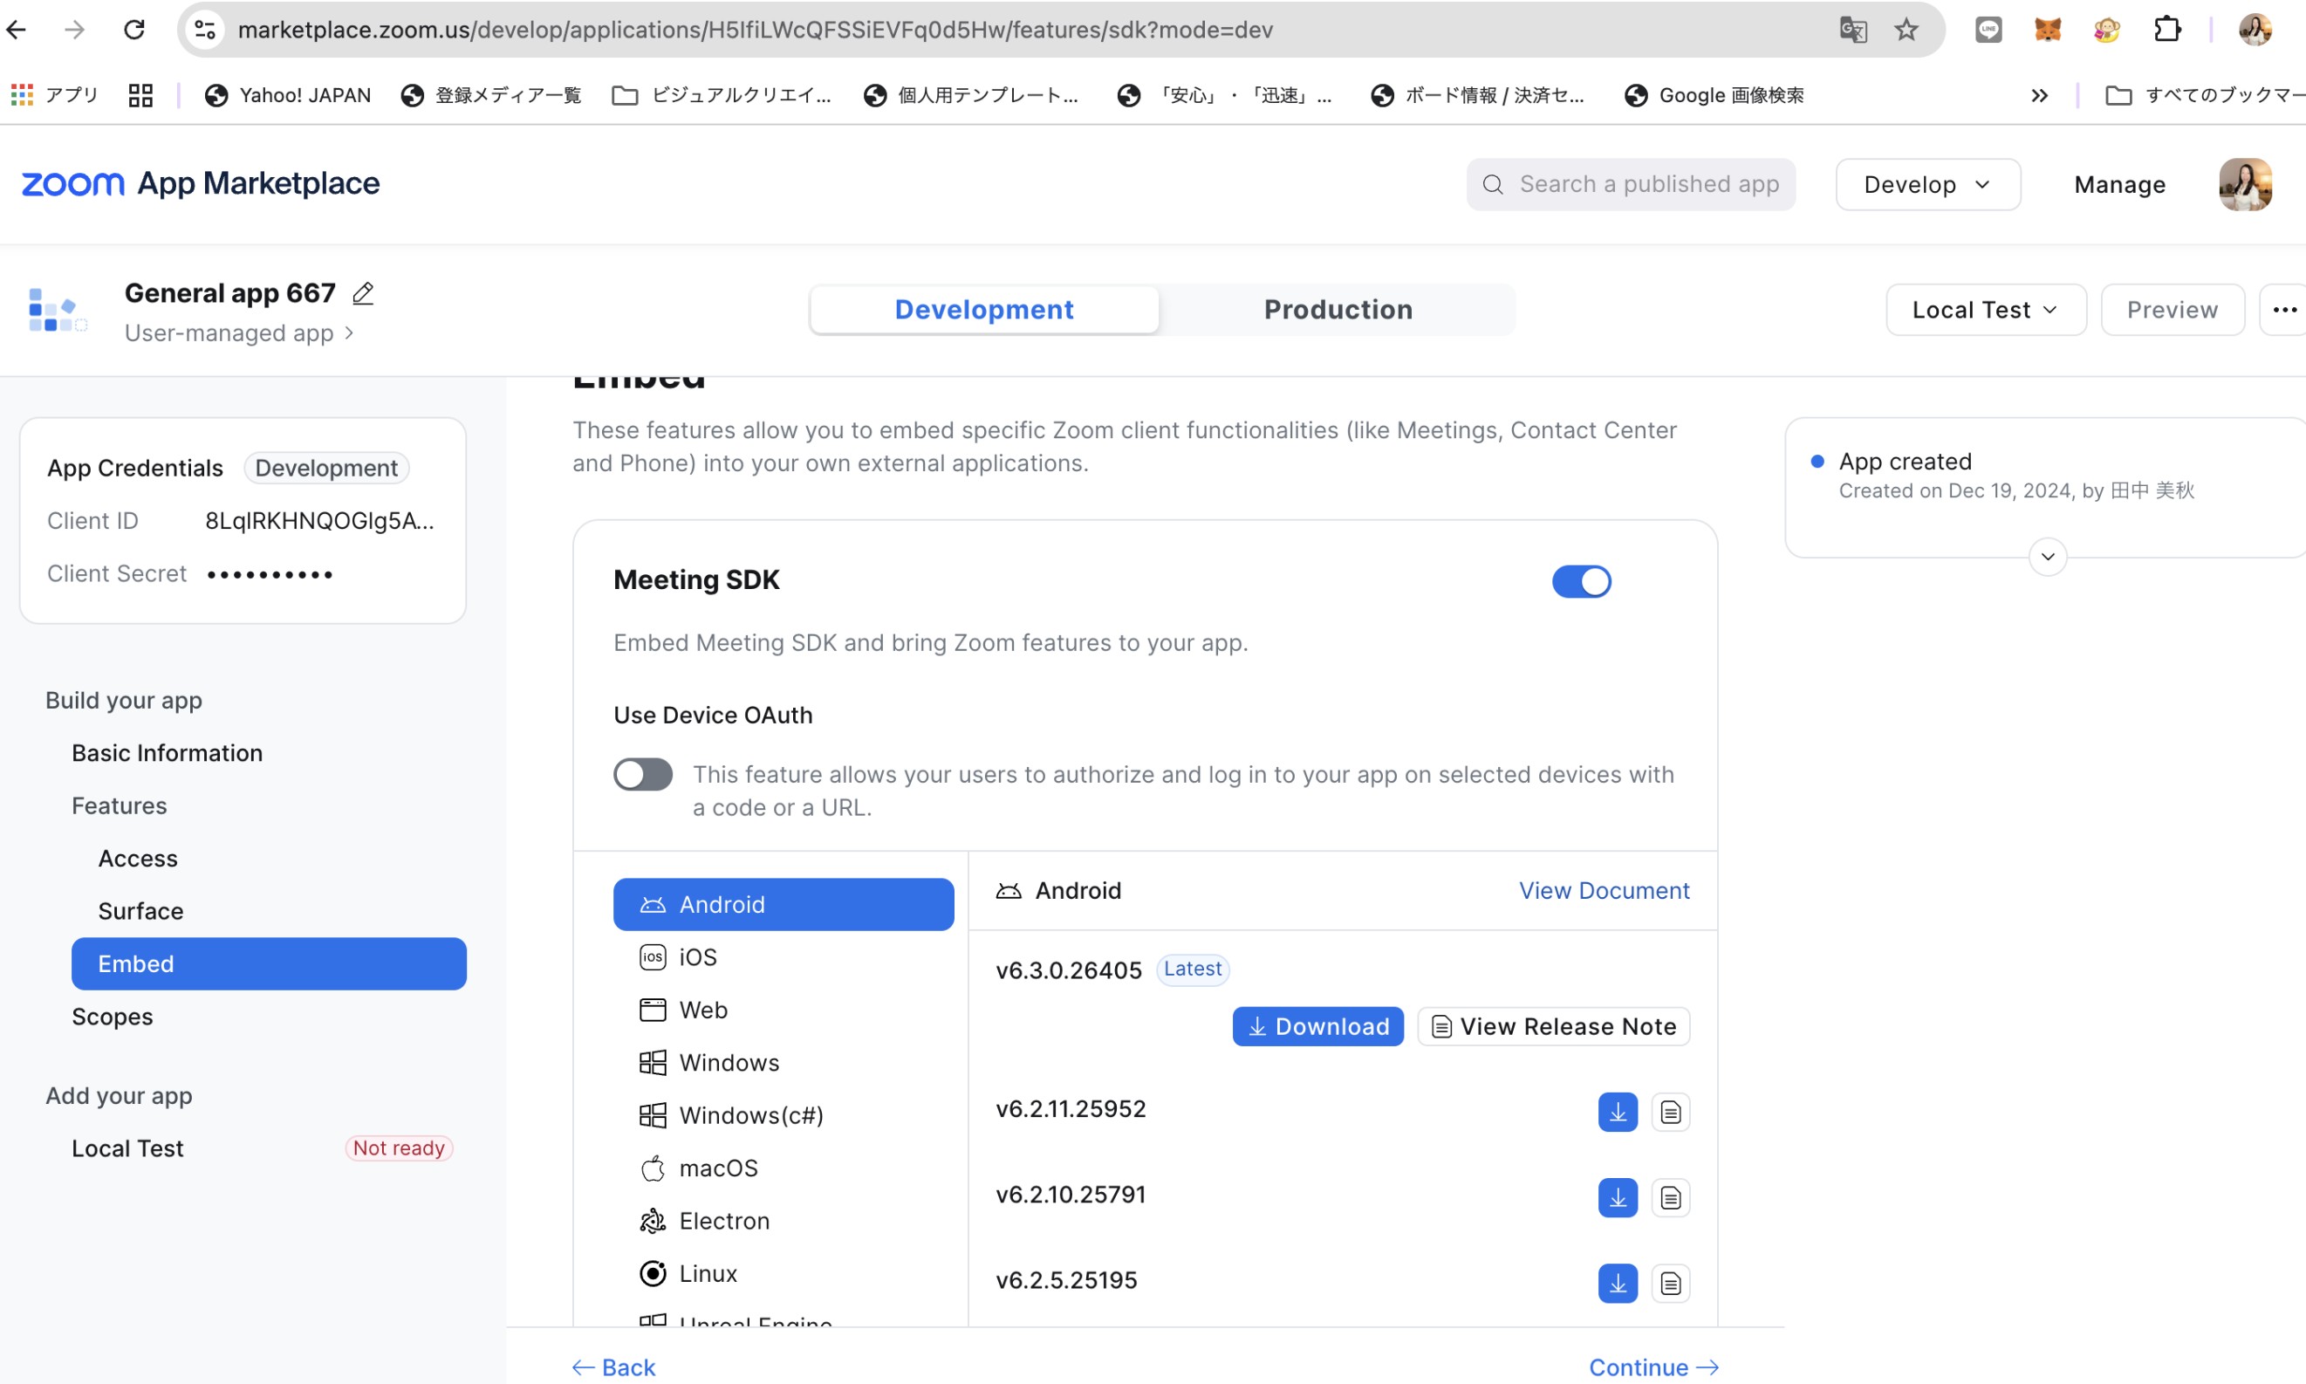Click the Client ID value 8LqIRKHNQOGlg5A...
This screenshot has height=1384, width=2306.
320,520
